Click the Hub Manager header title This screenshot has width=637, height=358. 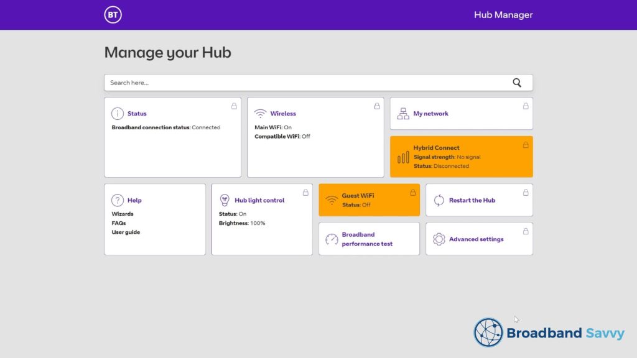503,15
